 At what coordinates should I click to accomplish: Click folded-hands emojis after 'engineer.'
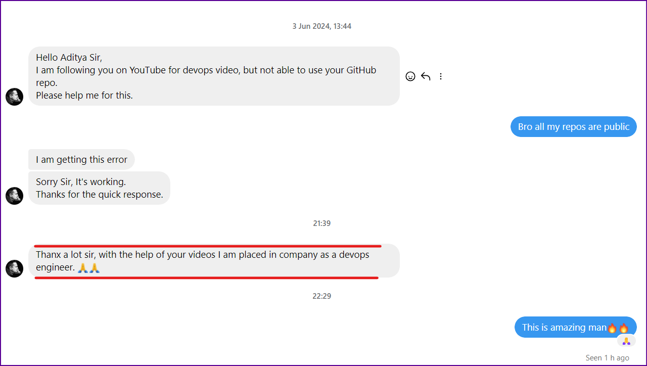[x=88, y=268]
